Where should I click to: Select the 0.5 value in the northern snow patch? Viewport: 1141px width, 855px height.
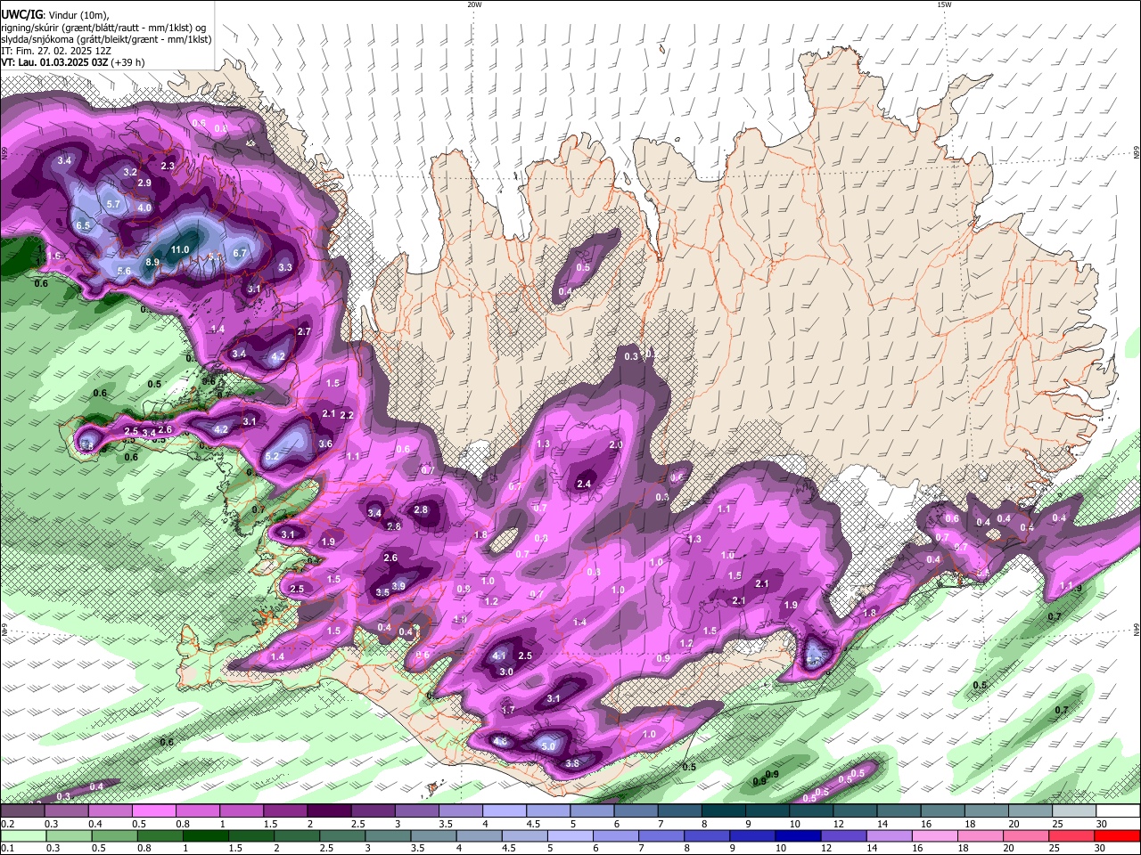[x=584, y=268]
